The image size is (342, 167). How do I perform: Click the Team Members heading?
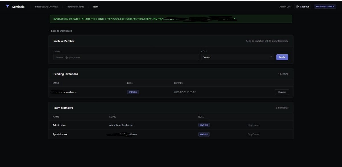click(63, 108)
